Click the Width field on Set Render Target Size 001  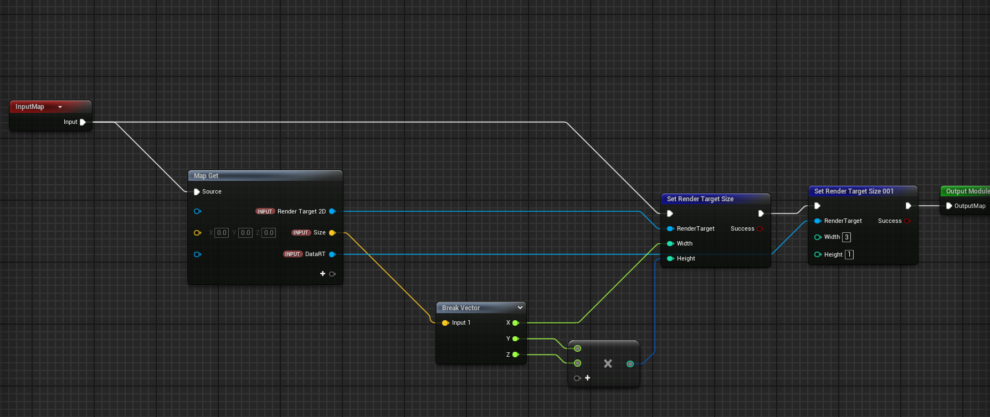point(846,237)
